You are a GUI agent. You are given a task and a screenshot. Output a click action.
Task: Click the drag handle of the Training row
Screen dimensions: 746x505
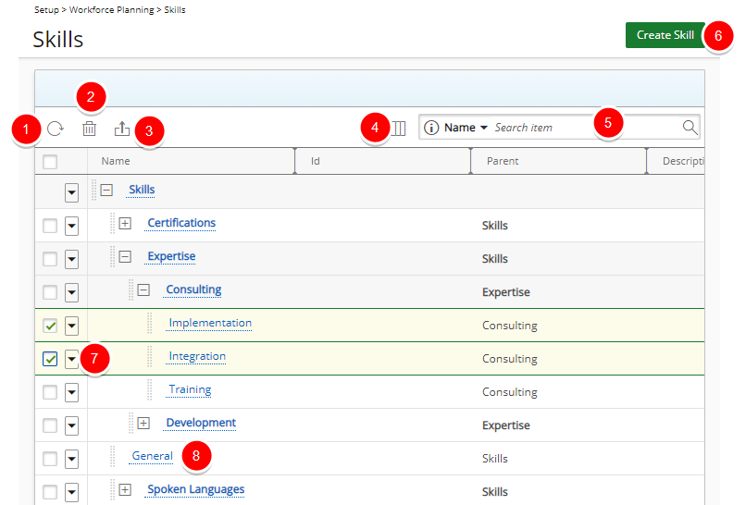[x=150, y=389]
